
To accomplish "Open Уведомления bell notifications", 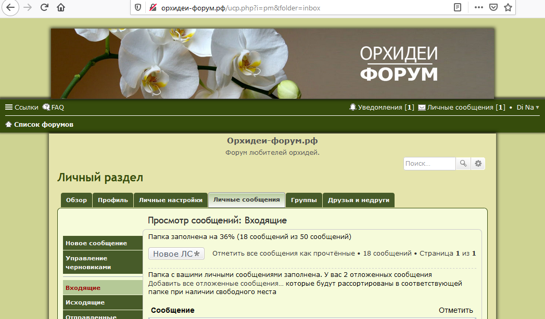I will click(x=382, y=107).
